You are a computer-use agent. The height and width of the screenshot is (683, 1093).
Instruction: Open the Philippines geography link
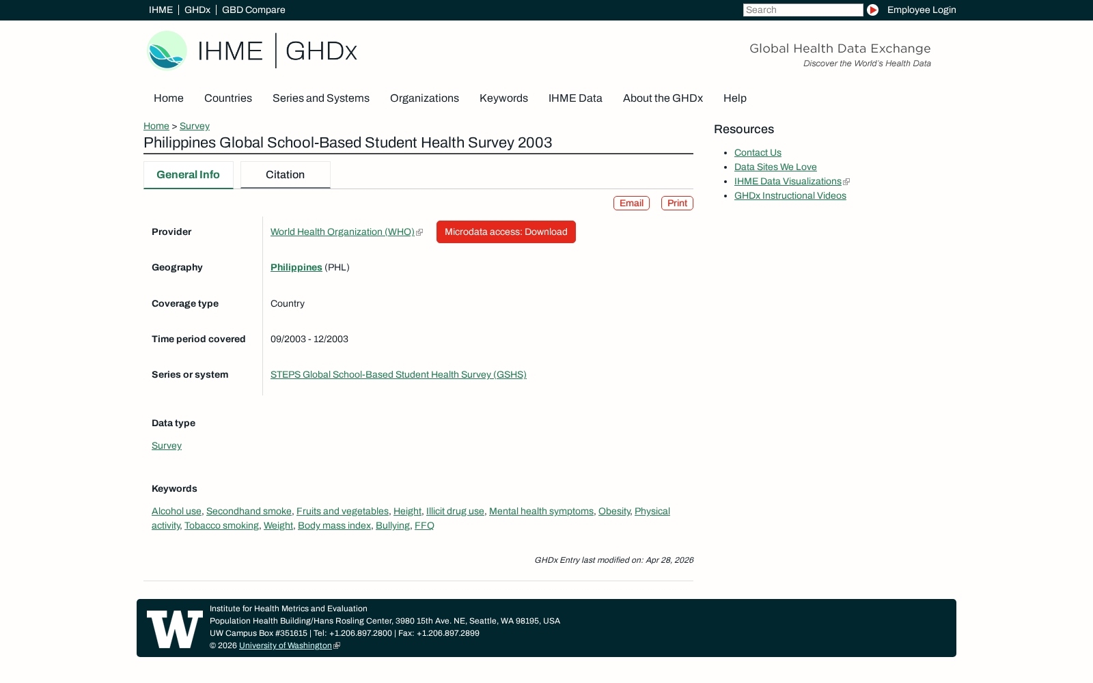(296, 268)
